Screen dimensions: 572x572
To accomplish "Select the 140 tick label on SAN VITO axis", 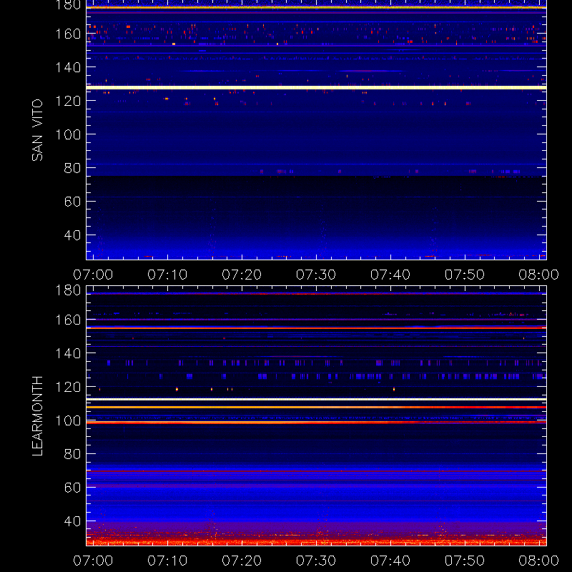I will (x=68, y=67).
